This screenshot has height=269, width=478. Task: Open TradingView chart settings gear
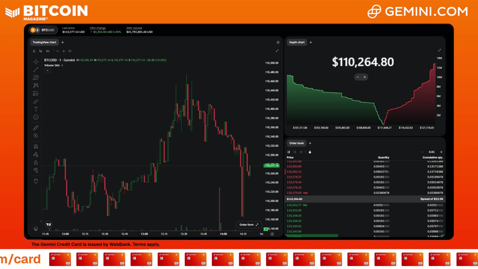(x=278, y=43)
